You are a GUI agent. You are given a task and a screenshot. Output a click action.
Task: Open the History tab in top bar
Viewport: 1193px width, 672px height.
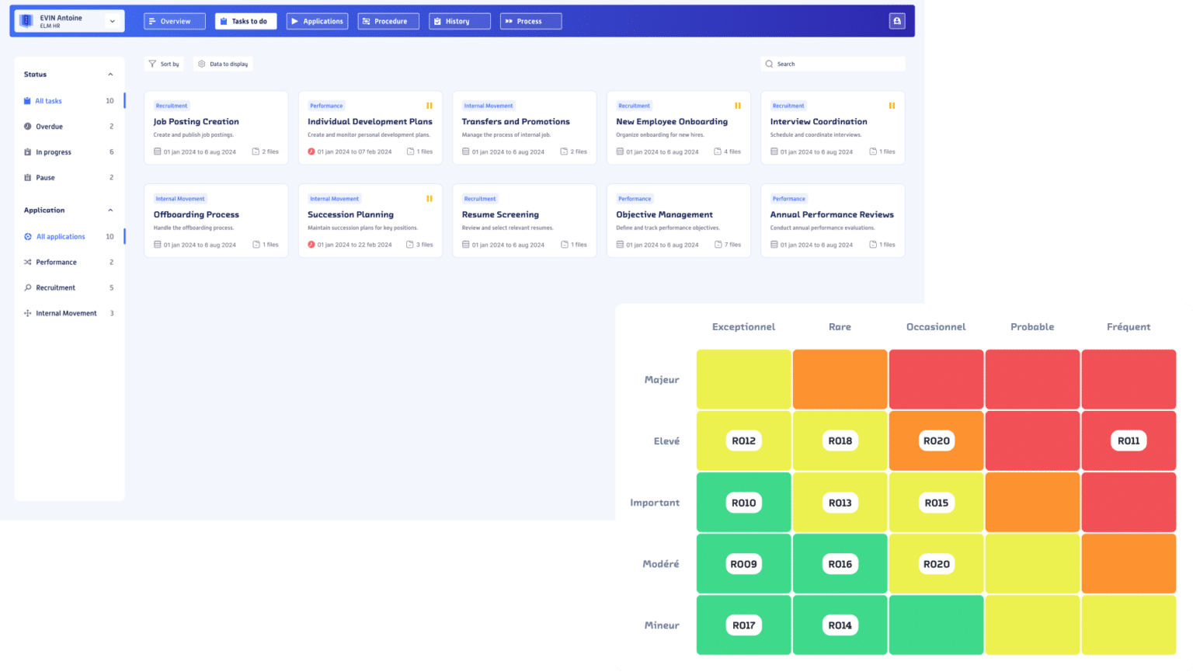click(459, 21)
